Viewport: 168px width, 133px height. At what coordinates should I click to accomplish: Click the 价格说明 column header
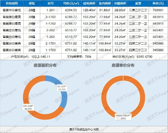click(x=12, y=3)
